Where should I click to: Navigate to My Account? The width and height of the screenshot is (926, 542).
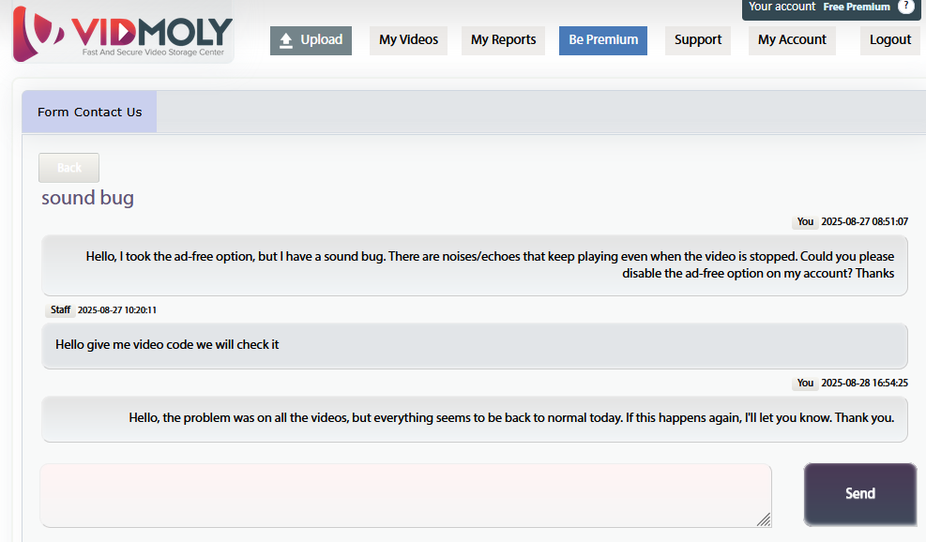tap(792, 40)
